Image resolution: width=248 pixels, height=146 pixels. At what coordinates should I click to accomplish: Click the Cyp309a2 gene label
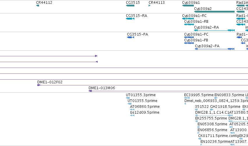pyautogui.click(x=203, y=8)
